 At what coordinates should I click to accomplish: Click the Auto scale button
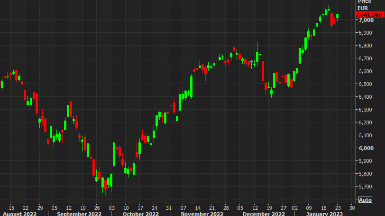(x=365, y=200)
